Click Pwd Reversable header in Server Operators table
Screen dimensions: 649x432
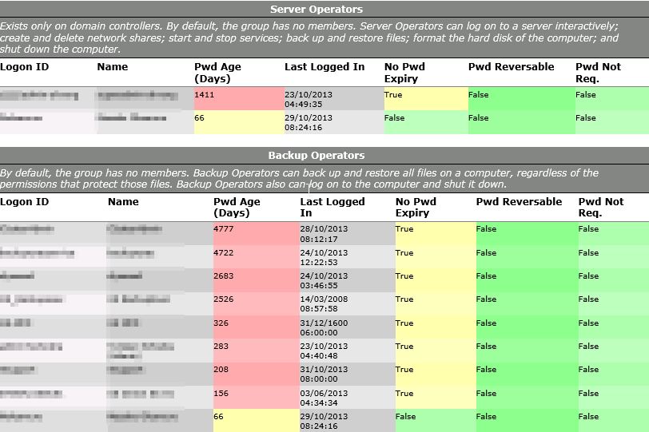tap(511, 67)
